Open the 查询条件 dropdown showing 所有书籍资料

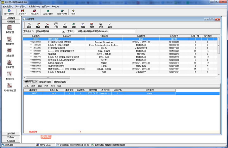tap(47, 31)
